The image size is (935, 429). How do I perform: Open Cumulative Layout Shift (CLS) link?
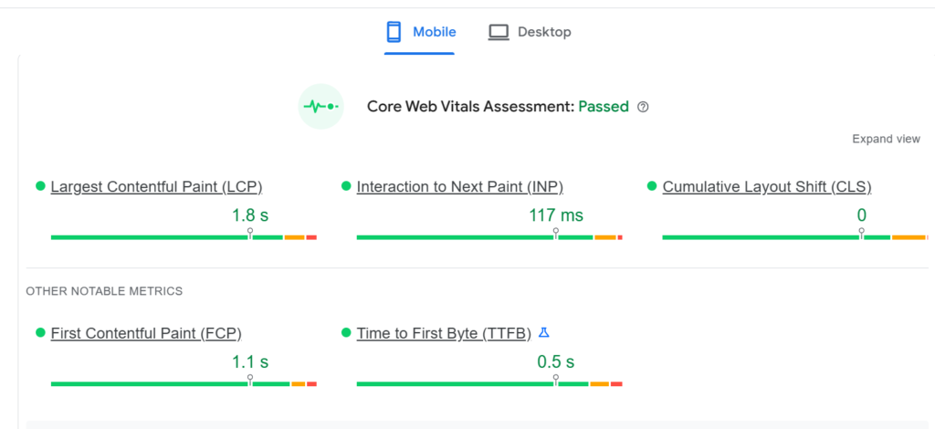767,187
